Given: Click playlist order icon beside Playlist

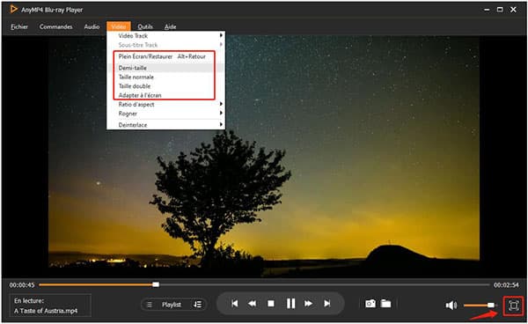Looking at the screenshot, I should point(198,305).
